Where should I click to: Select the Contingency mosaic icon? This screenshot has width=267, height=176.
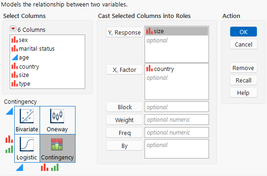(x=57, y=144)
